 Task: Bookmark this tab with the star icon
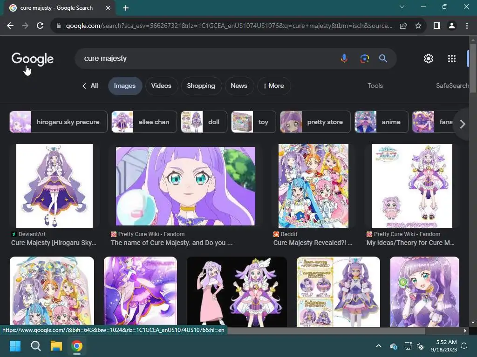(418, 26)
